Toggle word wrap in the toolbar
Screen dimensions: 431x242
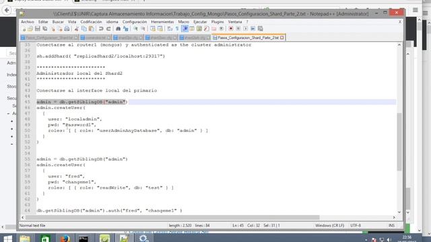click(x=170, y=29)
